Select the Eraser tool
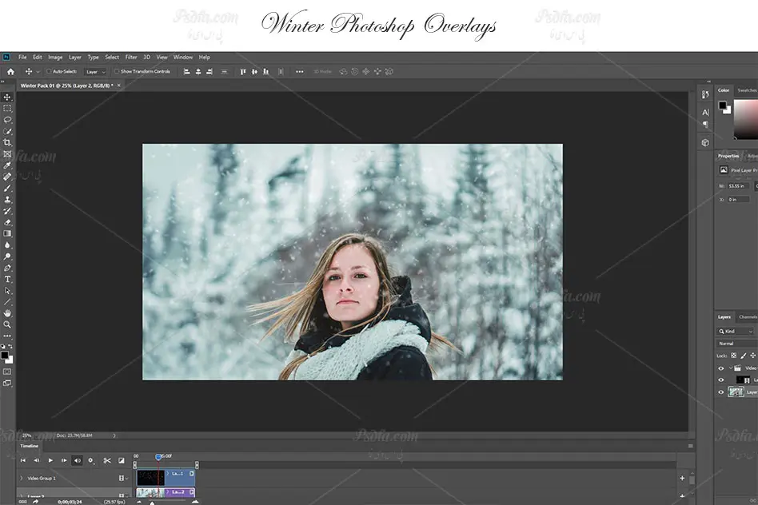This screenshot has height=505, width=758. tap(7, 222)
